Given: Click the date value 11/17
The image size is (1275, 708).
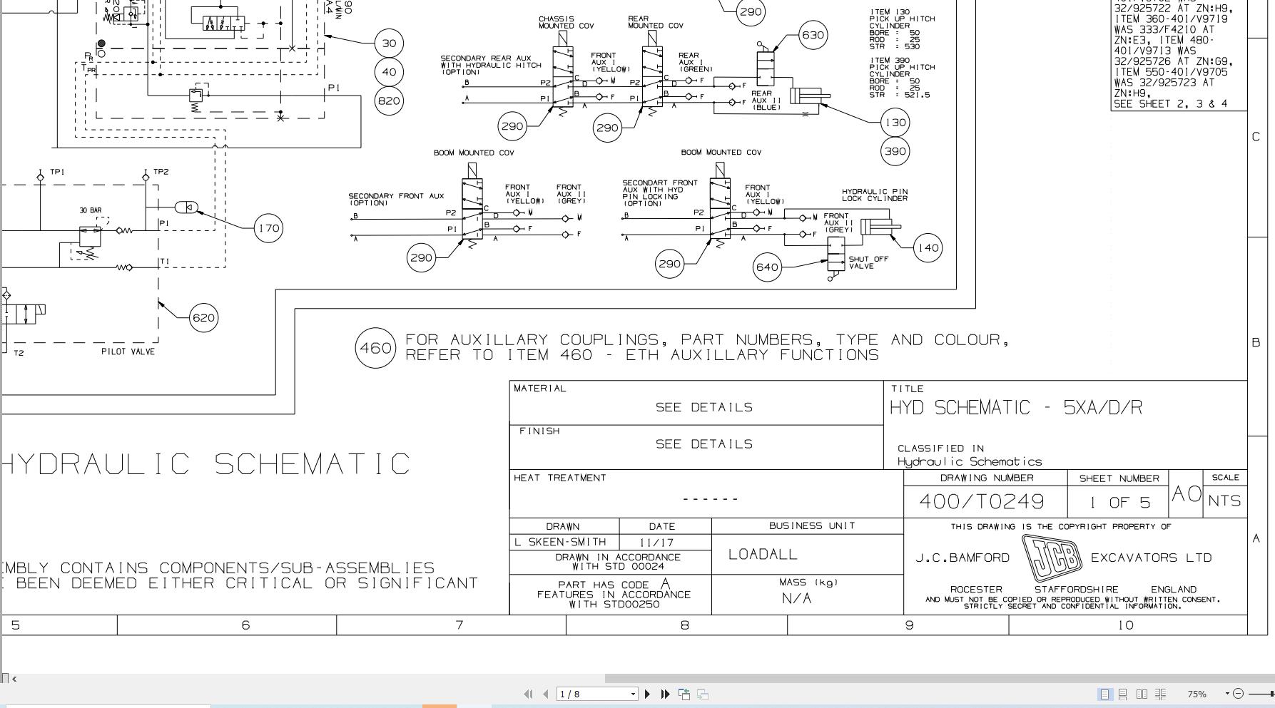Looking at the screenshot, I should (657, 543).
